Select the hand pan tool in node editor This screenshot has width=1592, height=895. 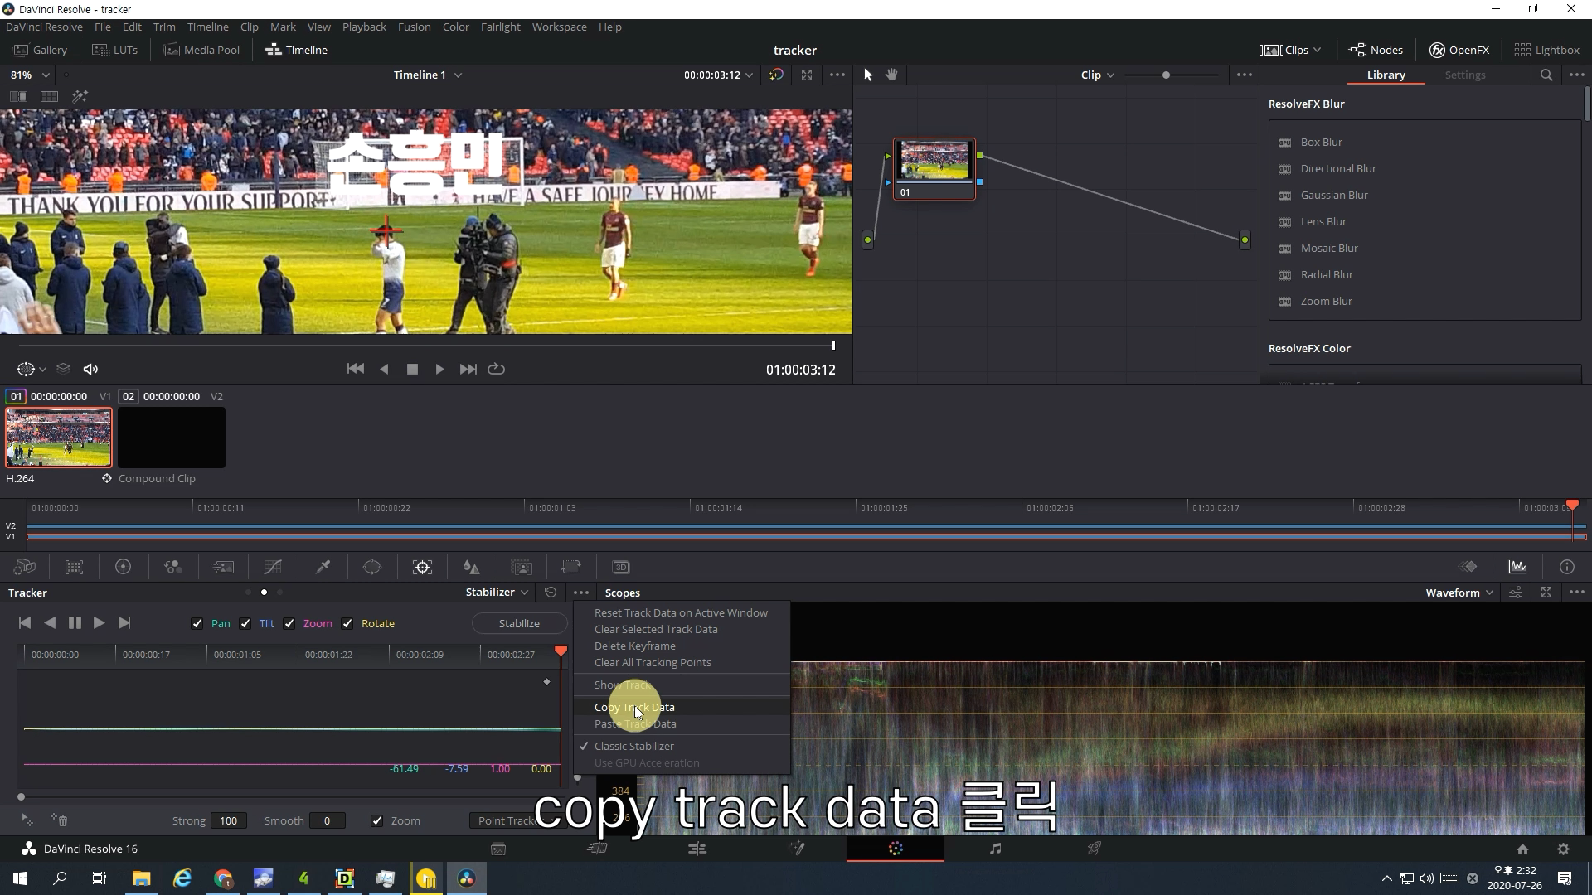891,75
